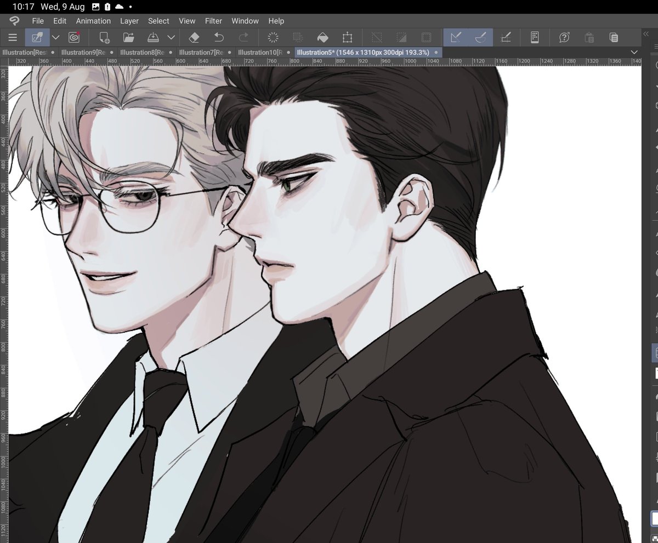Screen dimensions: 658x543
Task: Open the Select menu
Action: [x=158, y=21]
